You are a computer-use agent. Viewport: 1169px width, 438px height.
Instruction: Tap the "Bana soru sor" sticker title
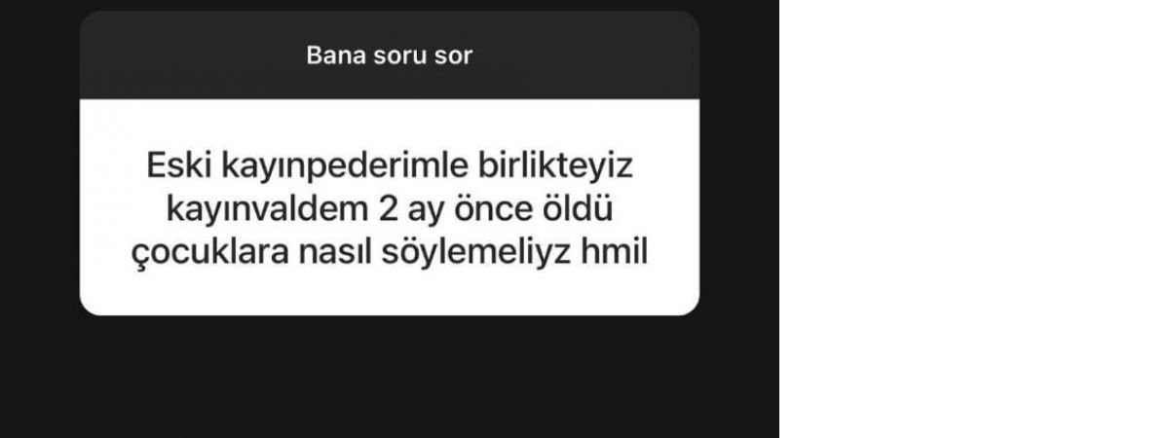389,55
